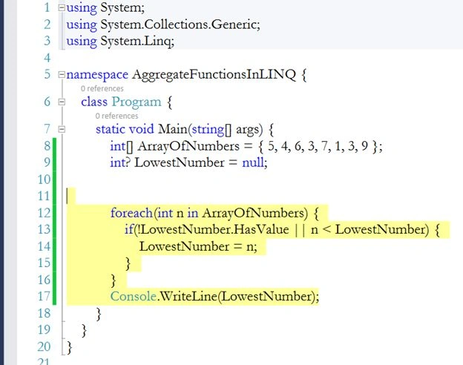The height and width of the screenshot is (365, 463).
Task: Click 'ArrayOfNumbers' in line 8 declaration
Action: [188, 146]
